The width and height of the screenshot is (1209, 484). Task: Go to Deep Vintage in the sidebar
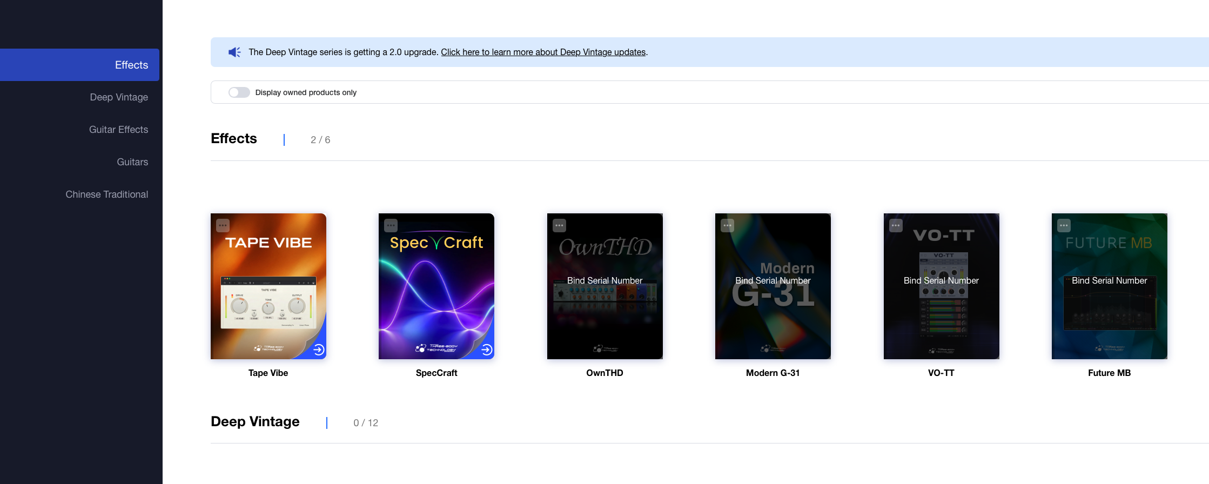pyautogui.click(x=119, y=97)
